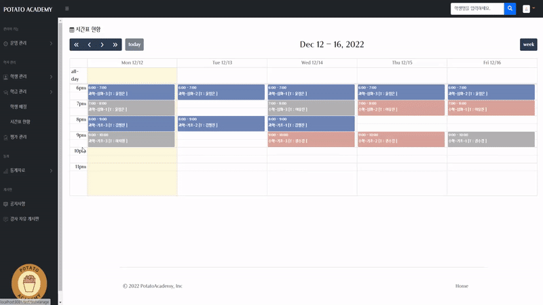The height and width of the screenshot is (305, 543).
Task: Open Monday 8:00-9:00 blue class event
Action: click(x=131, y=123)
